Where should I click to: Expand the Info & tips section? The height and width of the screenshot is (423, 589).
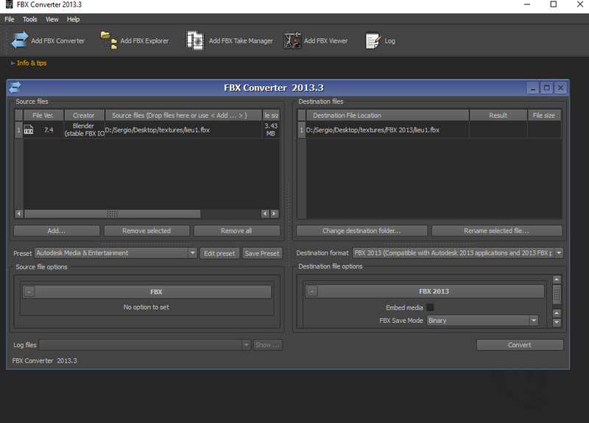click(29, 63)
